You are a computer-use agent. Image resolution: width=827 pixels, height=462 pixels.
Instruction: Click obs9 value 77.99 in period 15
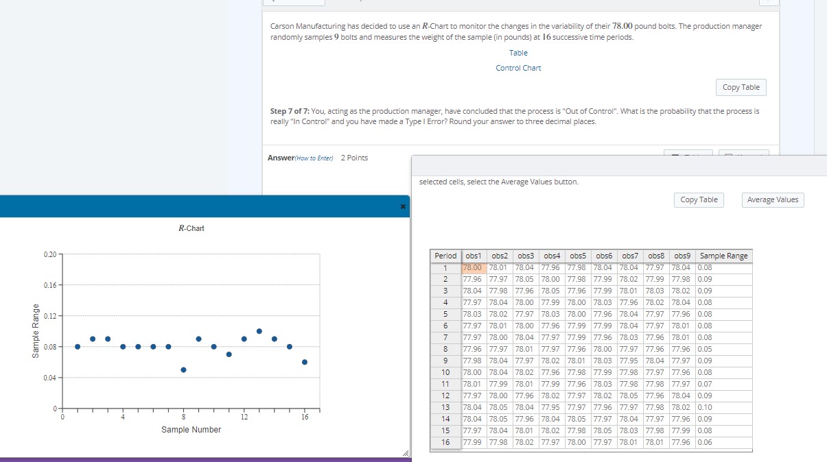(x=682, y=430)
